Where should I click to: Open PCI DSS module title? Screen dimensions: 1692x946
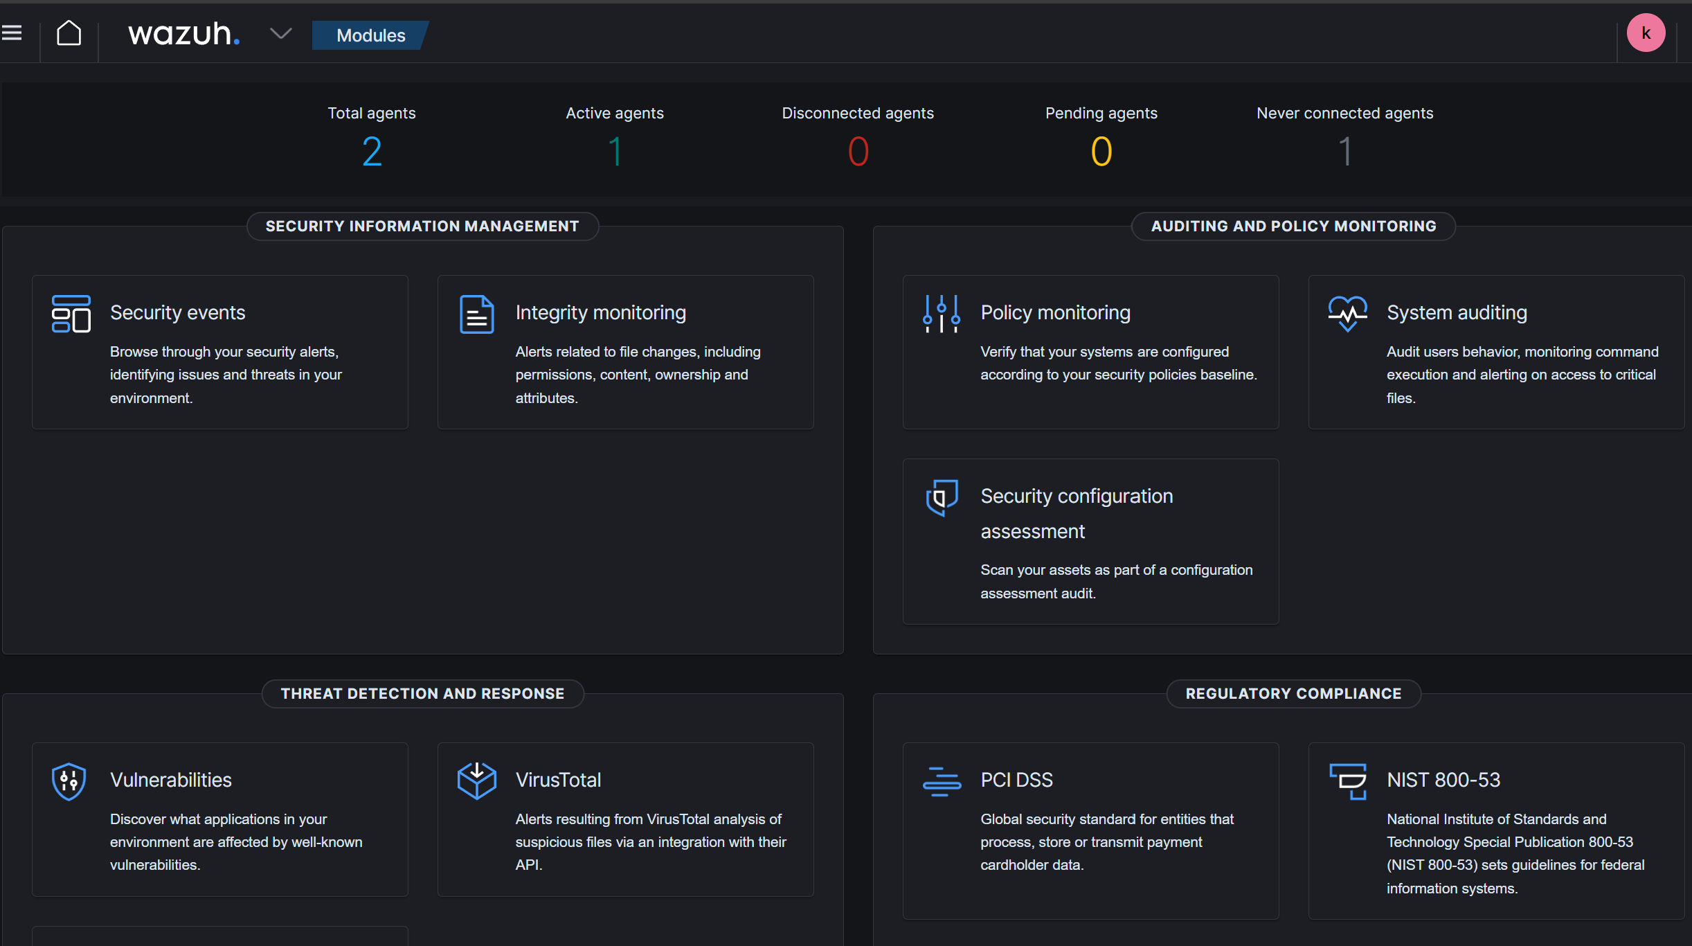1016,780
